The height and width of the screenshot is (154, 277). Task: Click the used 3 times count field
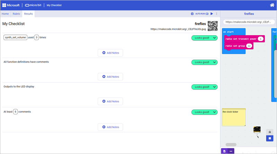(x=36, y=37)
